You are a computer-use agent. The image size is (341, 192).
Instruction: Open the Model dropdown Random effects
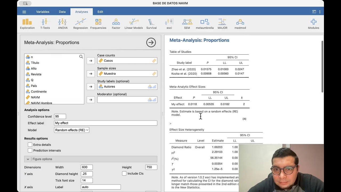72,130
